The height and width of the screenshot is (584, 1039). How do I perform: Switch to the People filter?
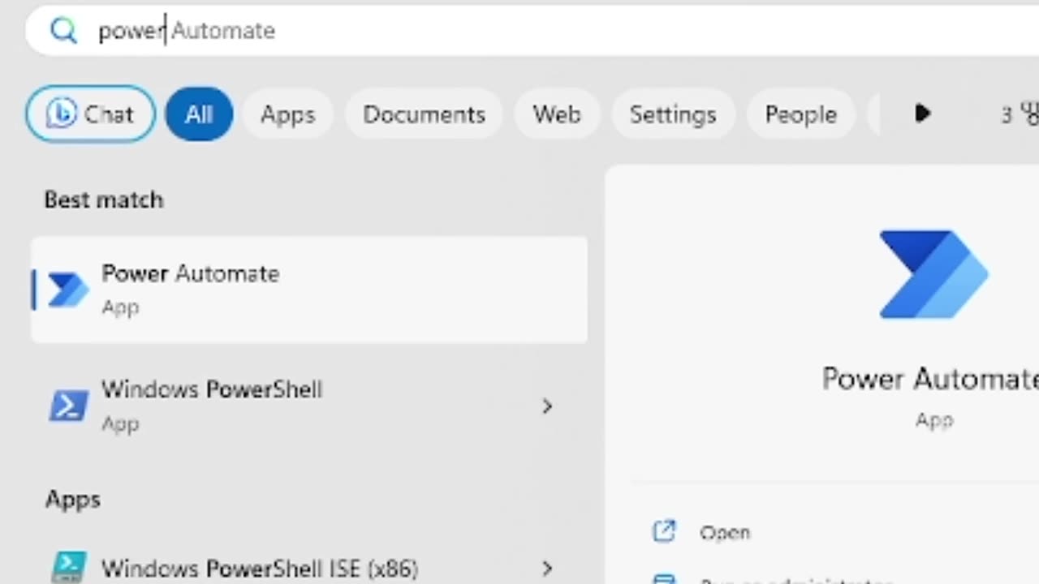point(800,114)
